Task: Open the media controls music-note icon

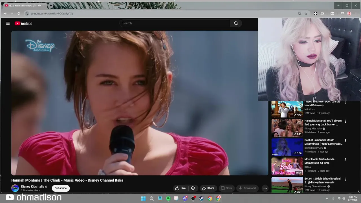Action: click(x=342, y=14)
